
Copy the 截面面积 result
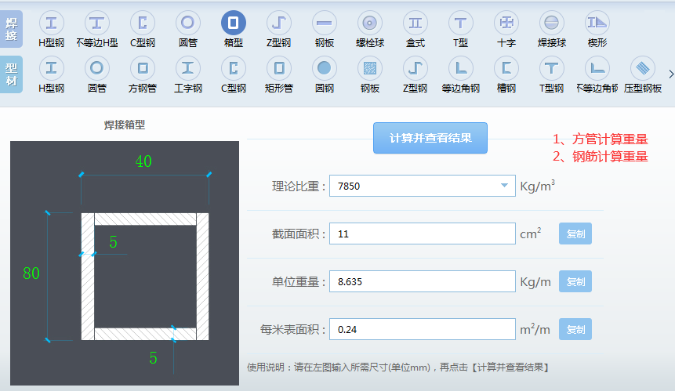(x=575, y=234)
